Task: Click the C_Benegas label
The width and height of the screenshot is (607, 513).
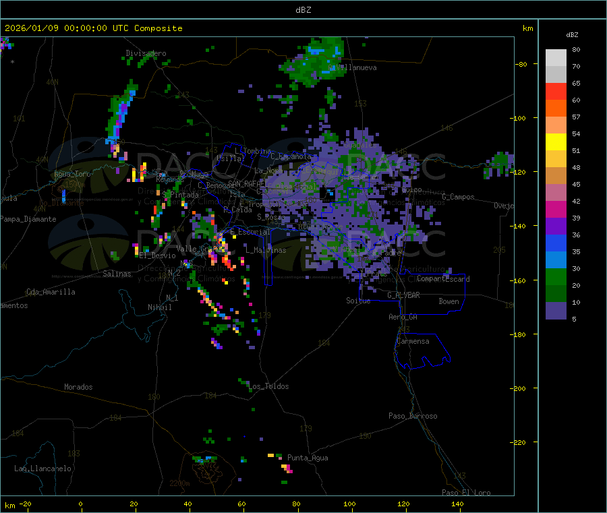Action: click(x=216, y=185)
